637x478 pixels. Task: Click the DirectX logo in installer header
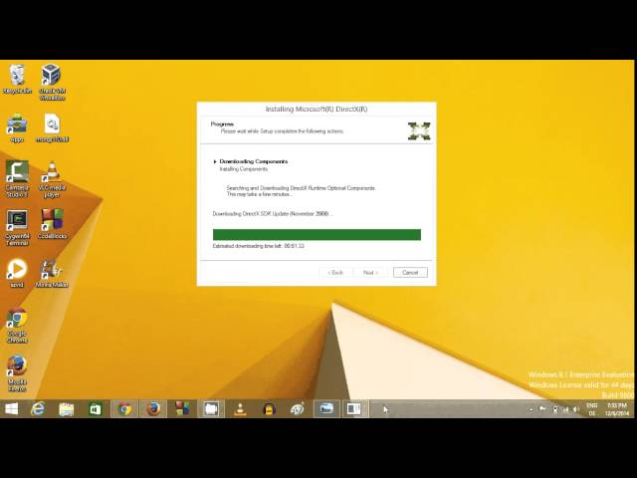click(419, 130)
